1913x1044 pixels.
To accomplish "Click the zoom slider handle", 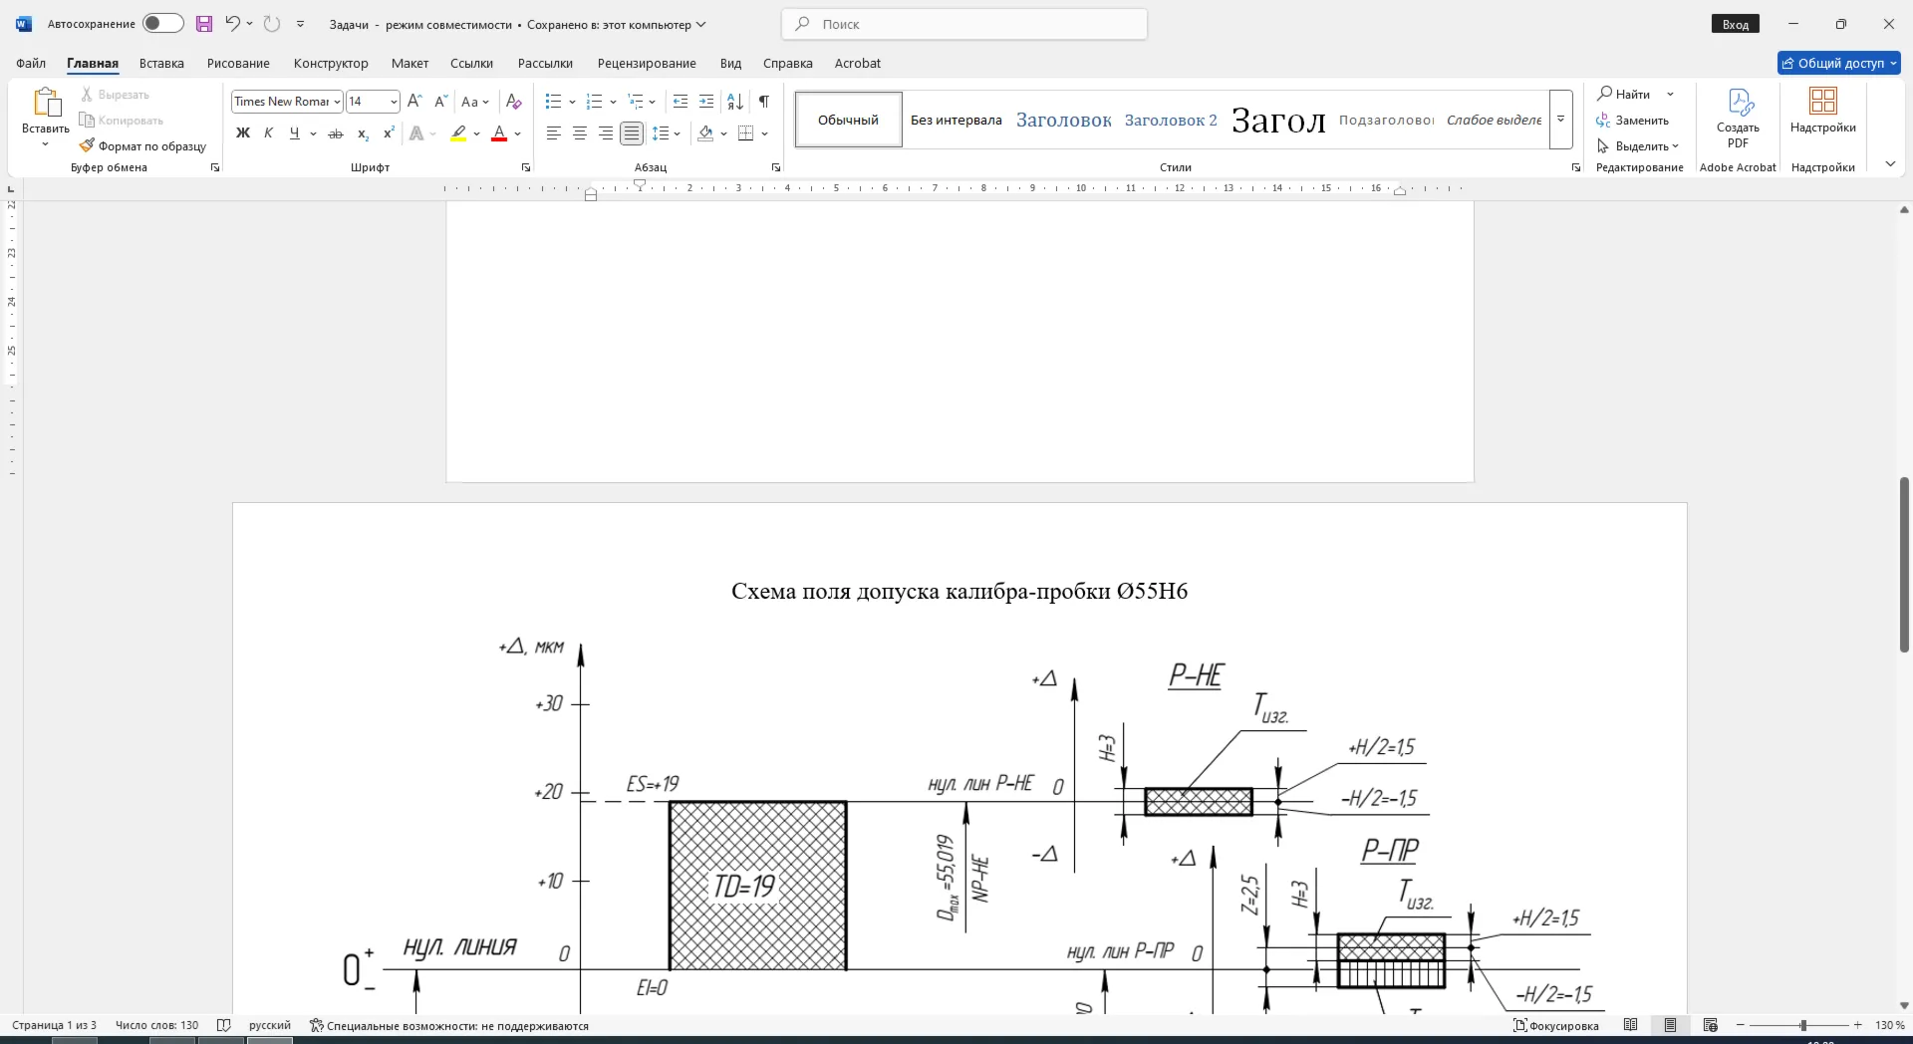I will pyautogui.click(x=1802, y=1025).
